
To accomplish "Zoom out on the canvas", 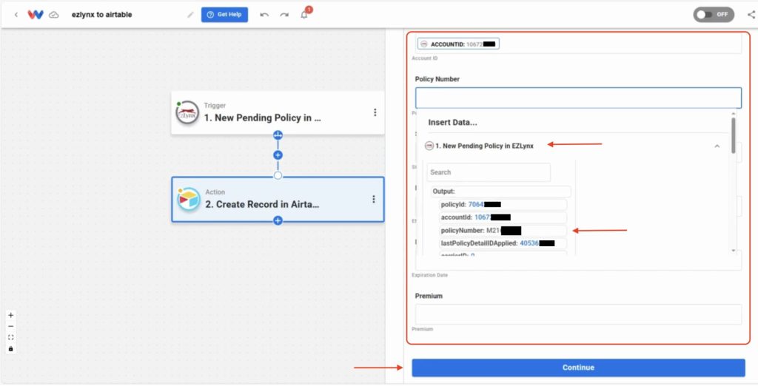I will click(x=10, y=326).
